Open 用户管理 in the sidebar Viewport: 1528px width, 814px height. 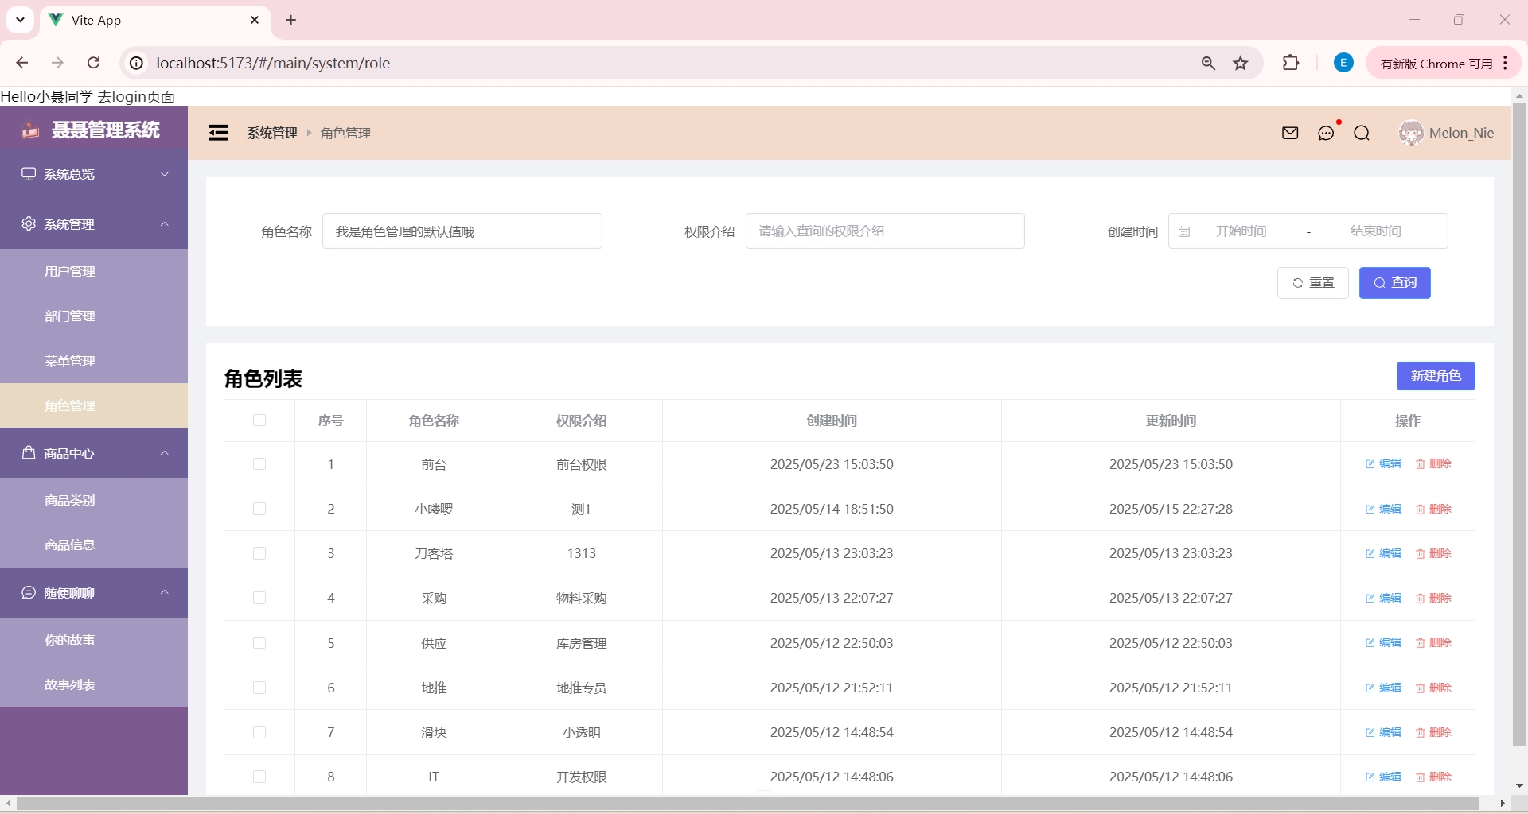coord(94,272)
